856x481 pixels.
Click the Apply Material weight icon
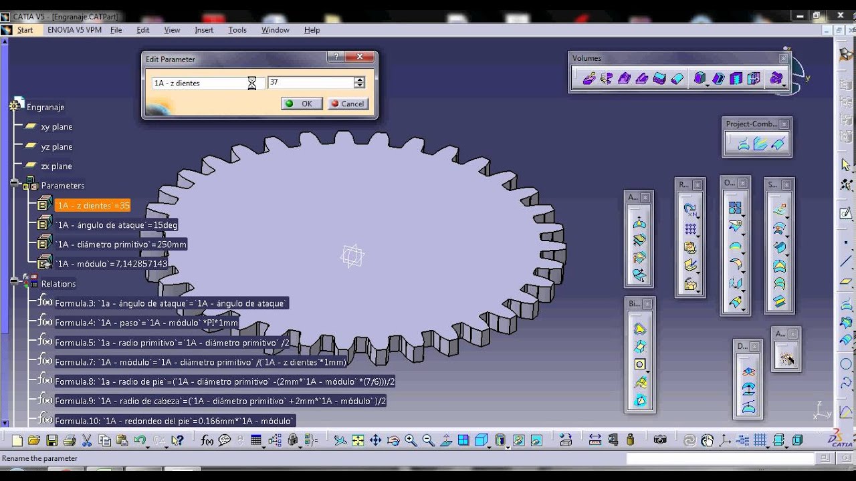630,440
